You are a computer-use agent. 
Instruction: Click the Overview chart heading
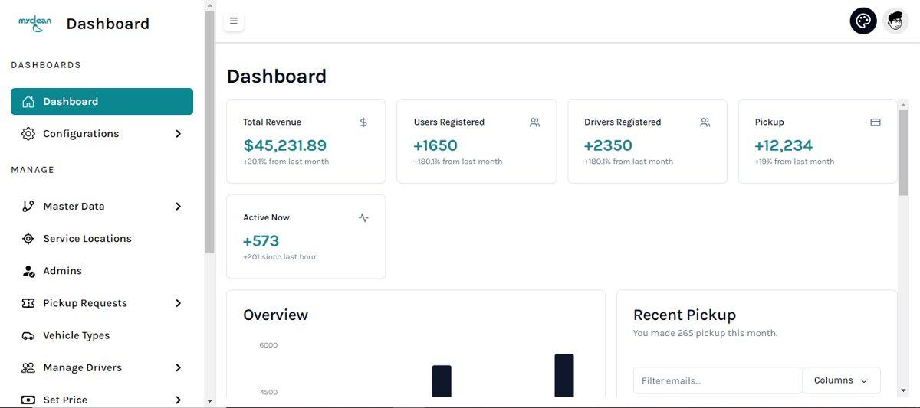pyautogui.click(x=275, y=315)
